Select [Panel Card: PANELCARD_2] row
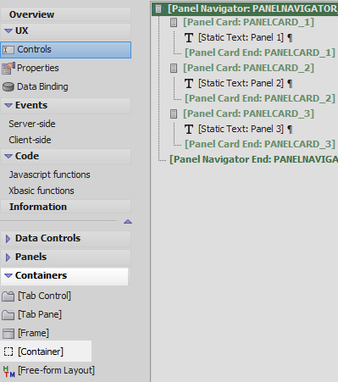338x382 pixels. click(x=248, y=68)
